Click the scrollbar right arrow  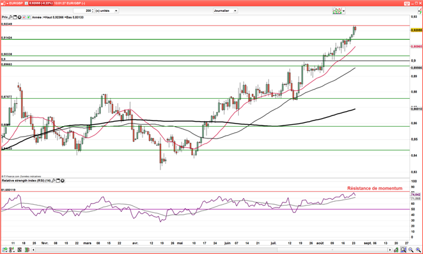point(390,250)
